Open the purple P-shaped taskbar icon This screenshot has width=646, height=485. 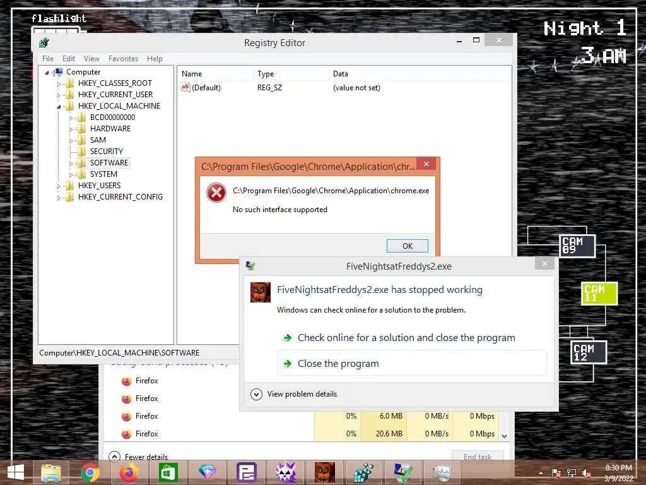tap(247, 472)
